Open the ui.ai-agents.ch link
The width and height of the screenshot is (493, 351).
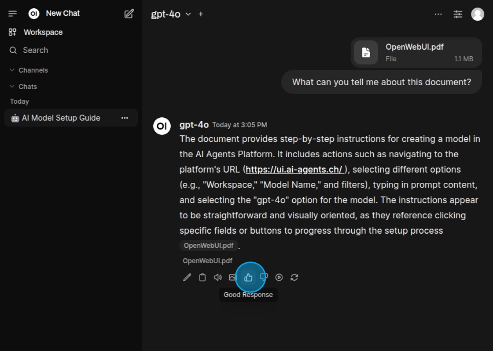click(294, 170)
